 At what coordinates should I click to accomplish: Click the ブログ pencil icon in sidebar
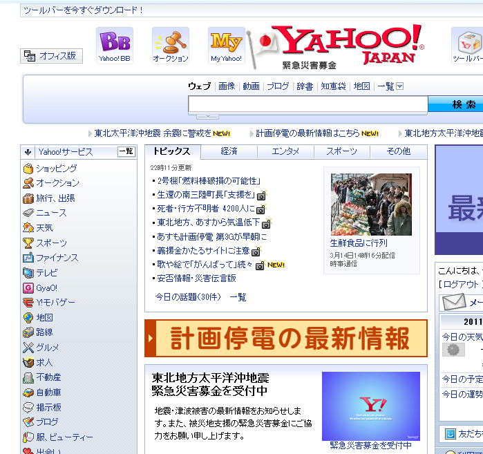point(28,422)
